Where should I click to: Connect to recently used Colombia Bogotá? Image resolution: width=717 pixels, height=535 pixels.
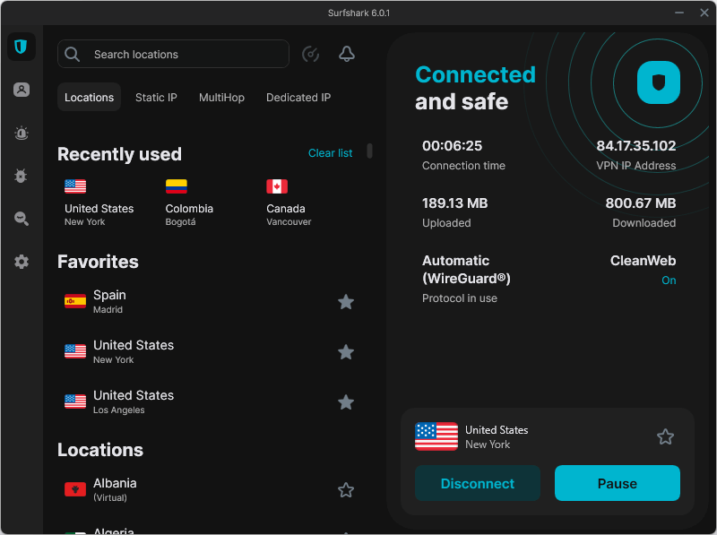(x=189, y=203)
